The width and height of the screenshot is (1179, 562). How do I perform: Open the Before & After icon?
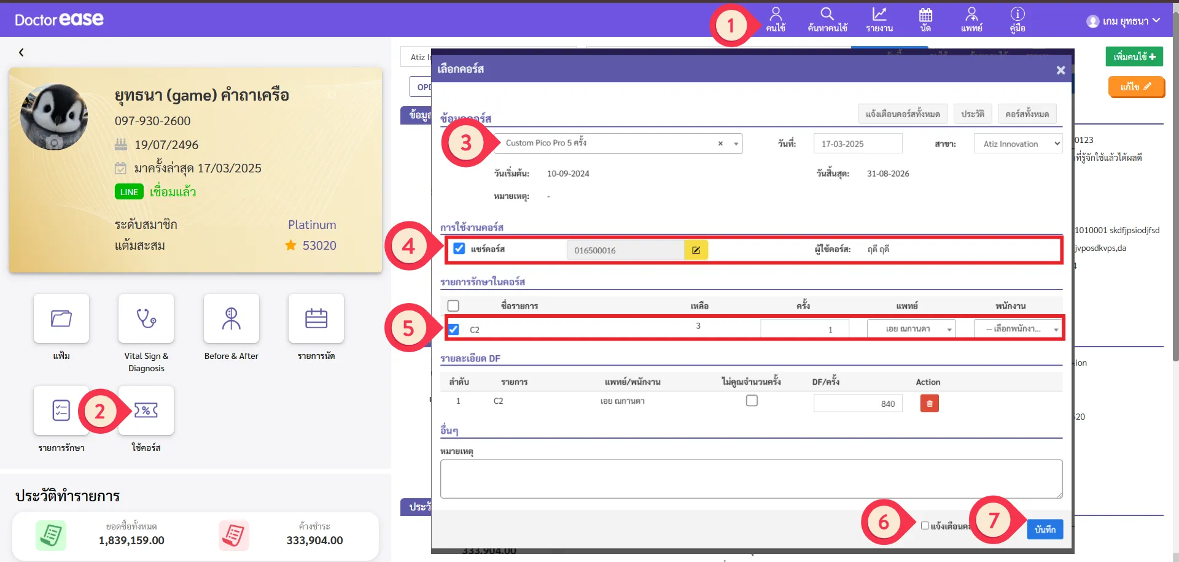[231, 318]
